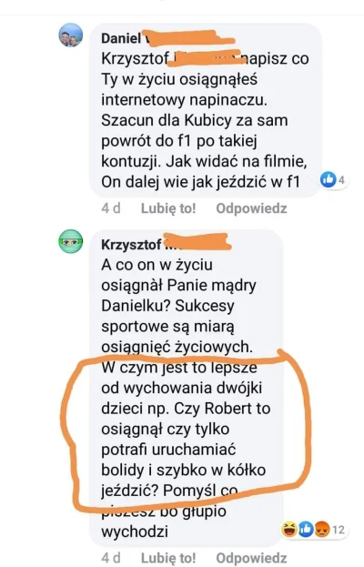Like Krzysztof's comment via Lubię to!

168,558
